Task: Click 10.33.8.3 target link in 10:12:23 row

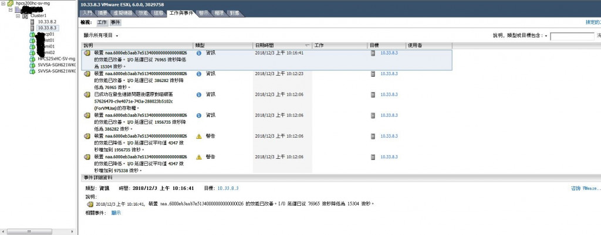Action: 389,73
